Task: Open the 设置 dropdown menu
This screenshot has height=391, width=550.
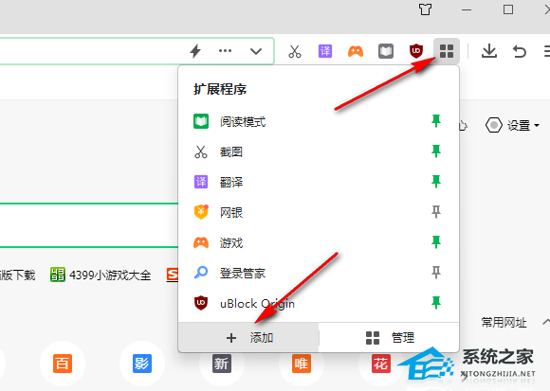Action: [x=512, y=125]
